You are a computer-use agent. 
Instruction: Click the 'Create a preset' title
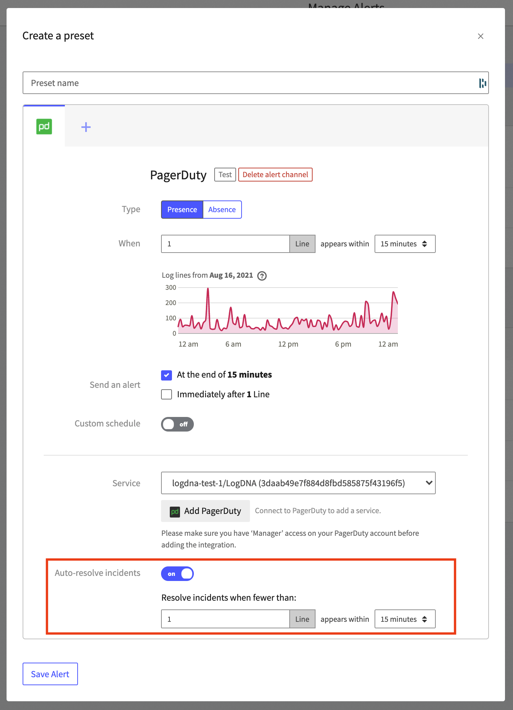click(58, 36)
